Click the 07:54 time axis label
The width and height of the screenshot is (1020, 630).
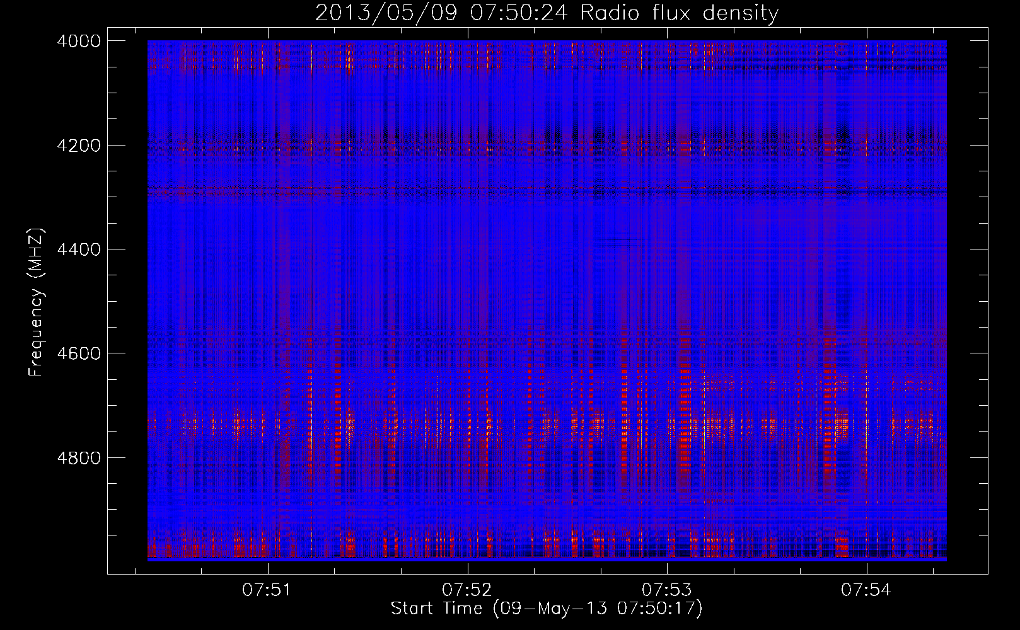pos(866,590)
